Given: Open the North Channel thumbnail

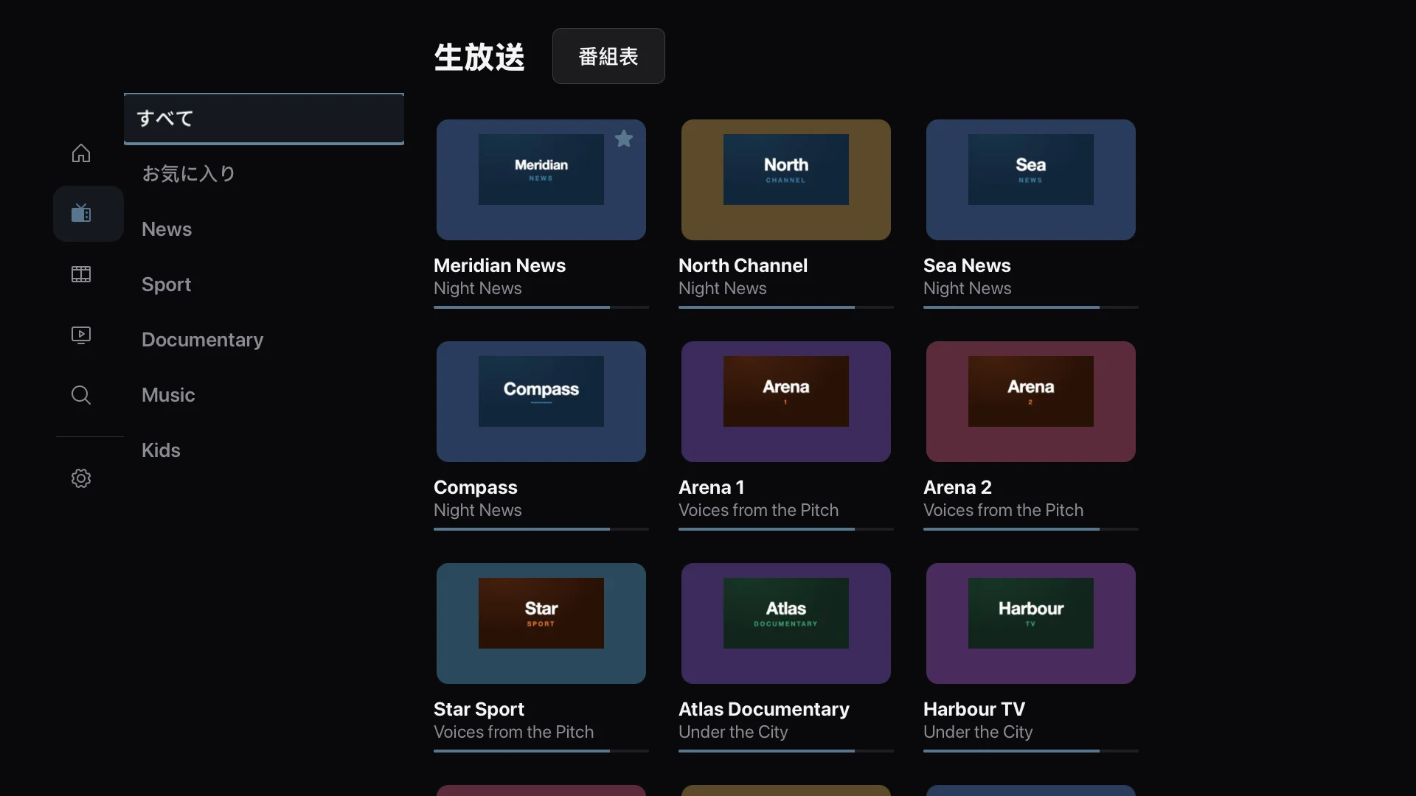Looking at the screenshot, I should pyautogui.click(x=786, y=180).
